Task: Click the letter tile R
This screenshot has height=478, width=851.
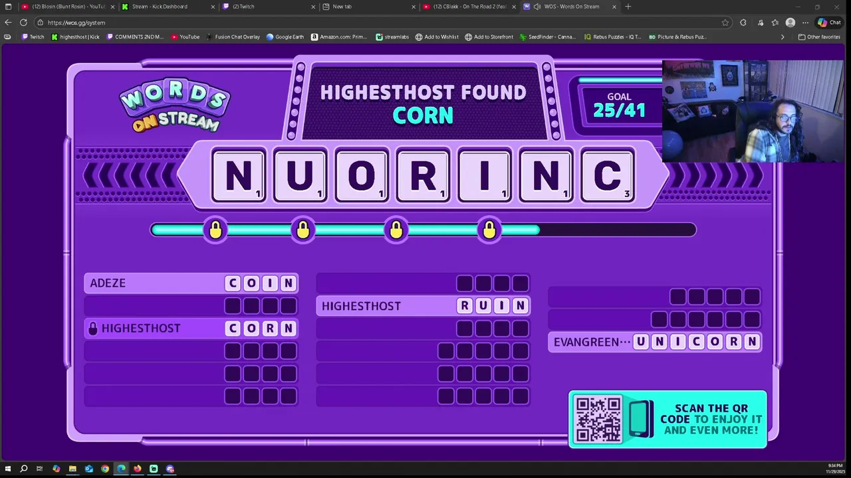Action: (x=423, y=175)
